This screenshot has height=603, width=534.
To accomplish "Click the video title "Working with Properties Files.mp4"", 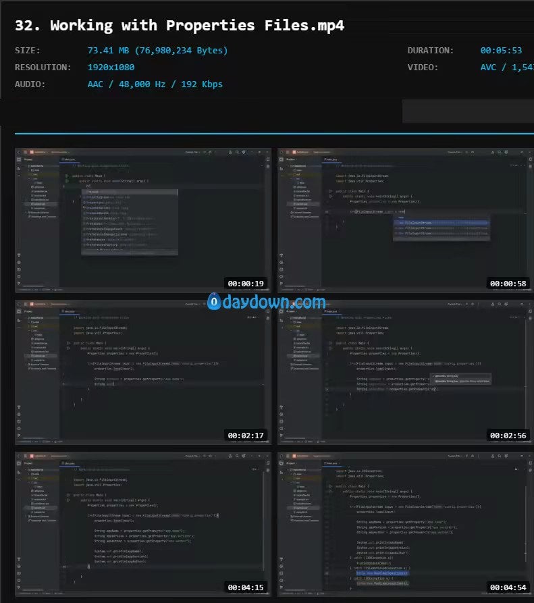I will (179, 26).
